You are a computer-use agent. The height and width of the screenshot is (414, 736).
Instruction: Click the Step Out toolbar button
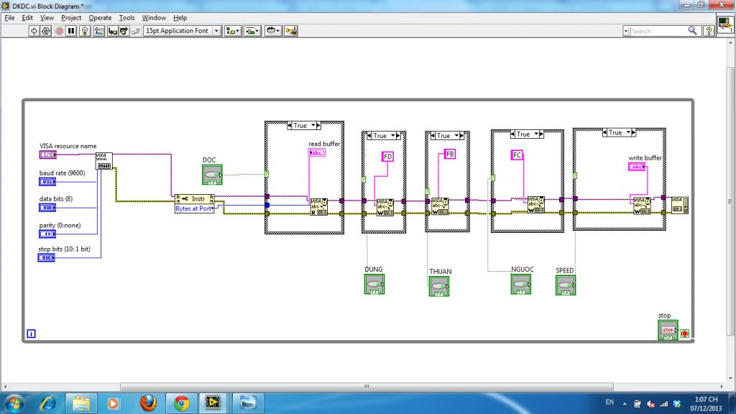(x=135, y=31)
